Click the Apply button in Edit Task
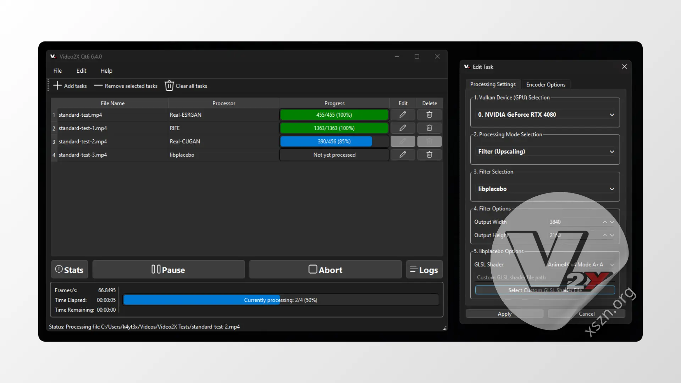Image resolution: width=681 pixels, height=383 pixels. pyautogui.click(x=504, y=314)
